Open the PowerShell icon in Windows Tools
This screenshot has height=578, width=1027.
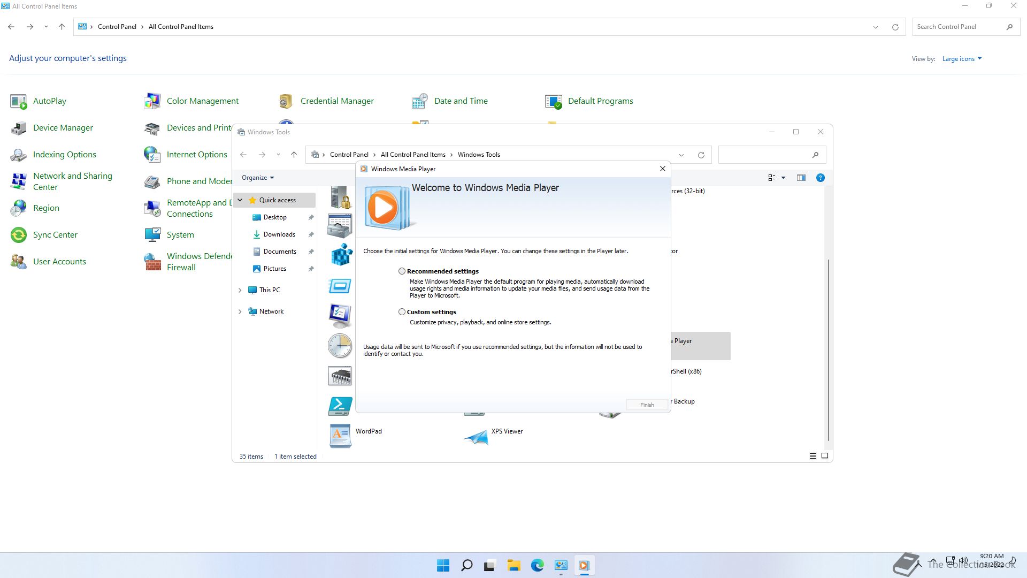pos(340,406)
